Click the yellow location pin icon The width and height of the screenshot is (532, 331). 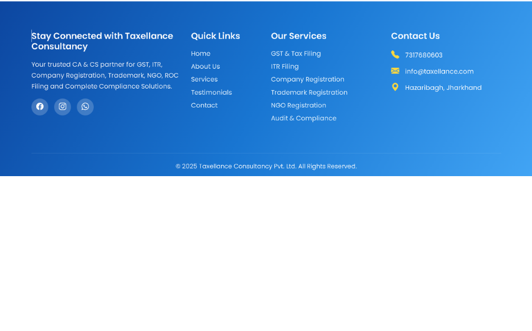tap(395, 87)
